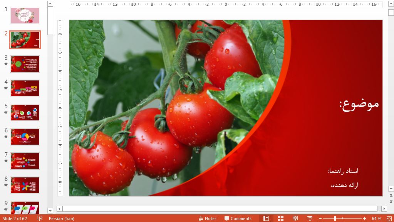Click Slide 2 of 62 to open the slide navigator

coord(15,218)
